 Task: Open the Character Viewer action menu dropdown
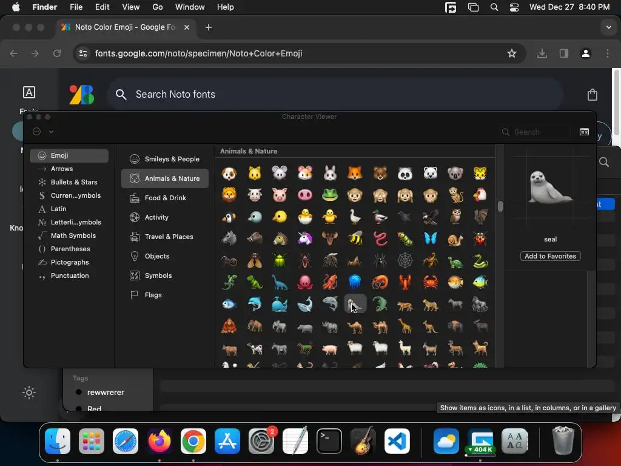(x=43, y=132)
